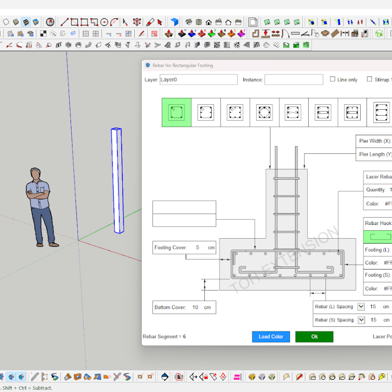Click the Lacer rebar Quantity field

pyautogui.click(x=377, y=190)
